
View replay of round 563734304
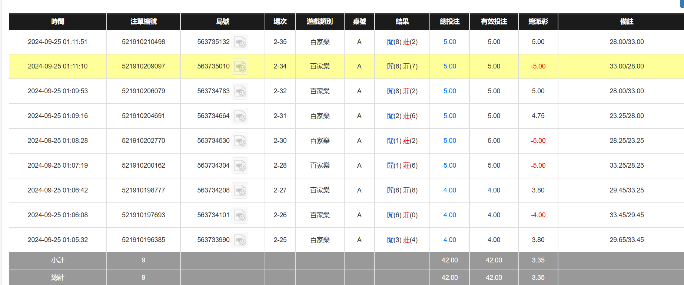tap(240, 166)
